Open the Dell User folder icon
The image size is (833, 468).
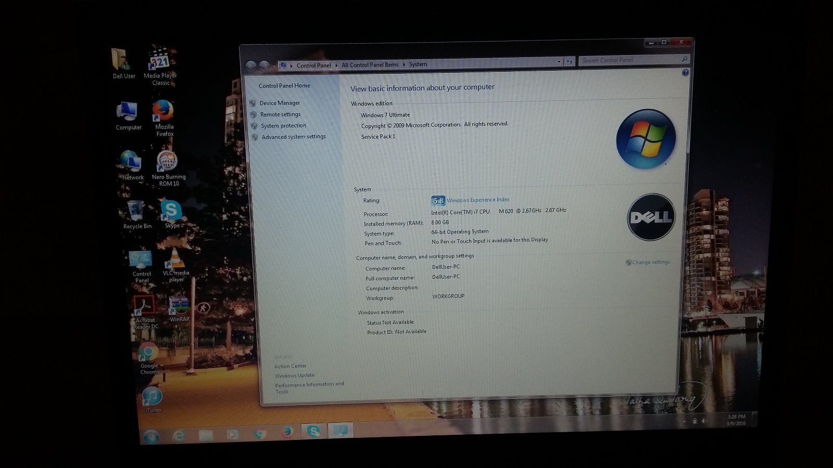(x=123, y=64)
